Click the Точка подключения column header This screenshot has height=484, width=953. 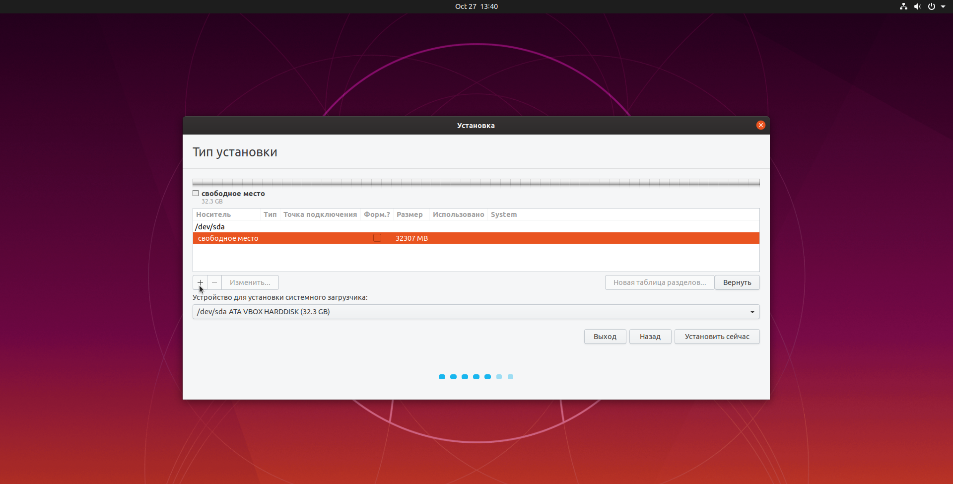point(320,214)
